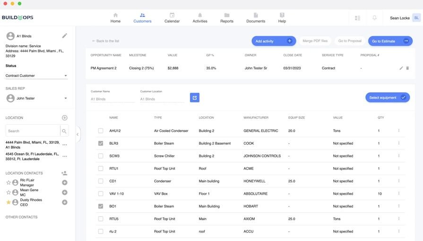Open the task list icon in header
Image resolution: width=423 pixels, height=241 pixels.
(x=357, y=18)
